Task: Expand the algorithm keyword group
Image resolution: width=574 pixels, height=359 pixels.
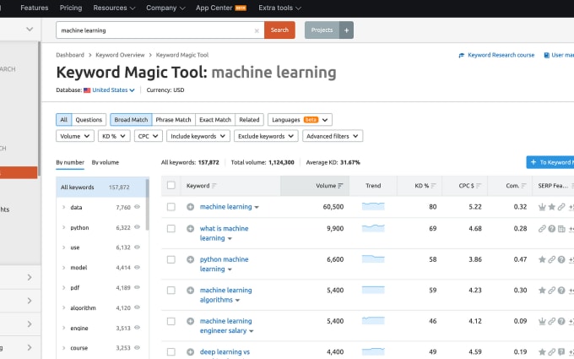Action: 63,307
